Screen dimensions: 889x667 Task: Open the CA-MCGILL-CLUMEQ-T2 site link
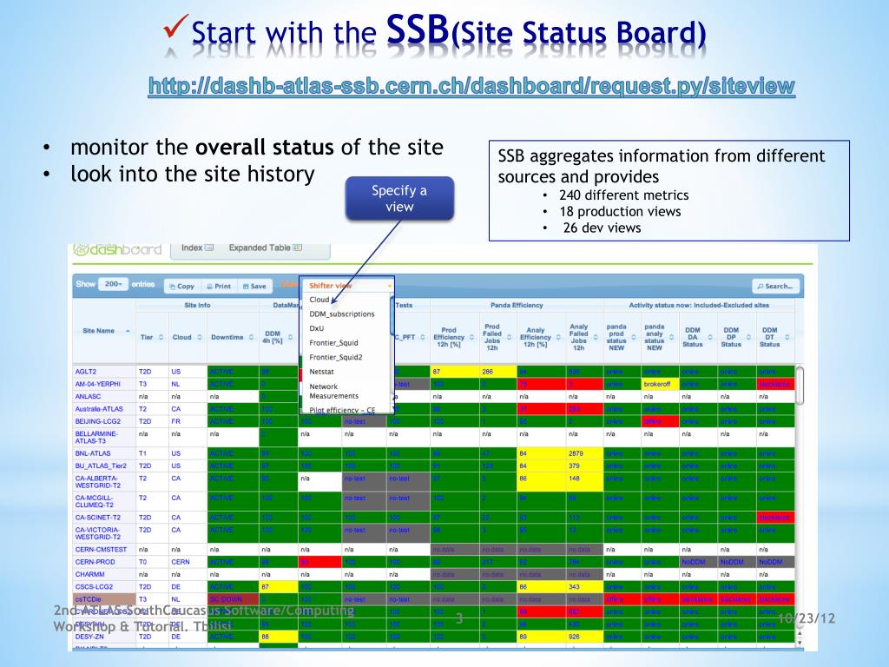click(95, 501)
